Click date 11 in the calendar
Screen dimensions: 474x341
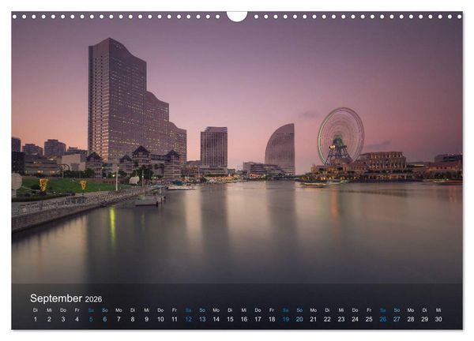tap(175, 319)
